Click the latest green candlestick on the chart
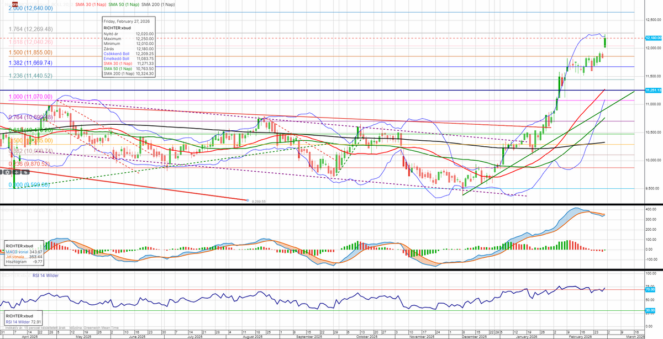Screen dimensions: 663x339 point(605,42)
